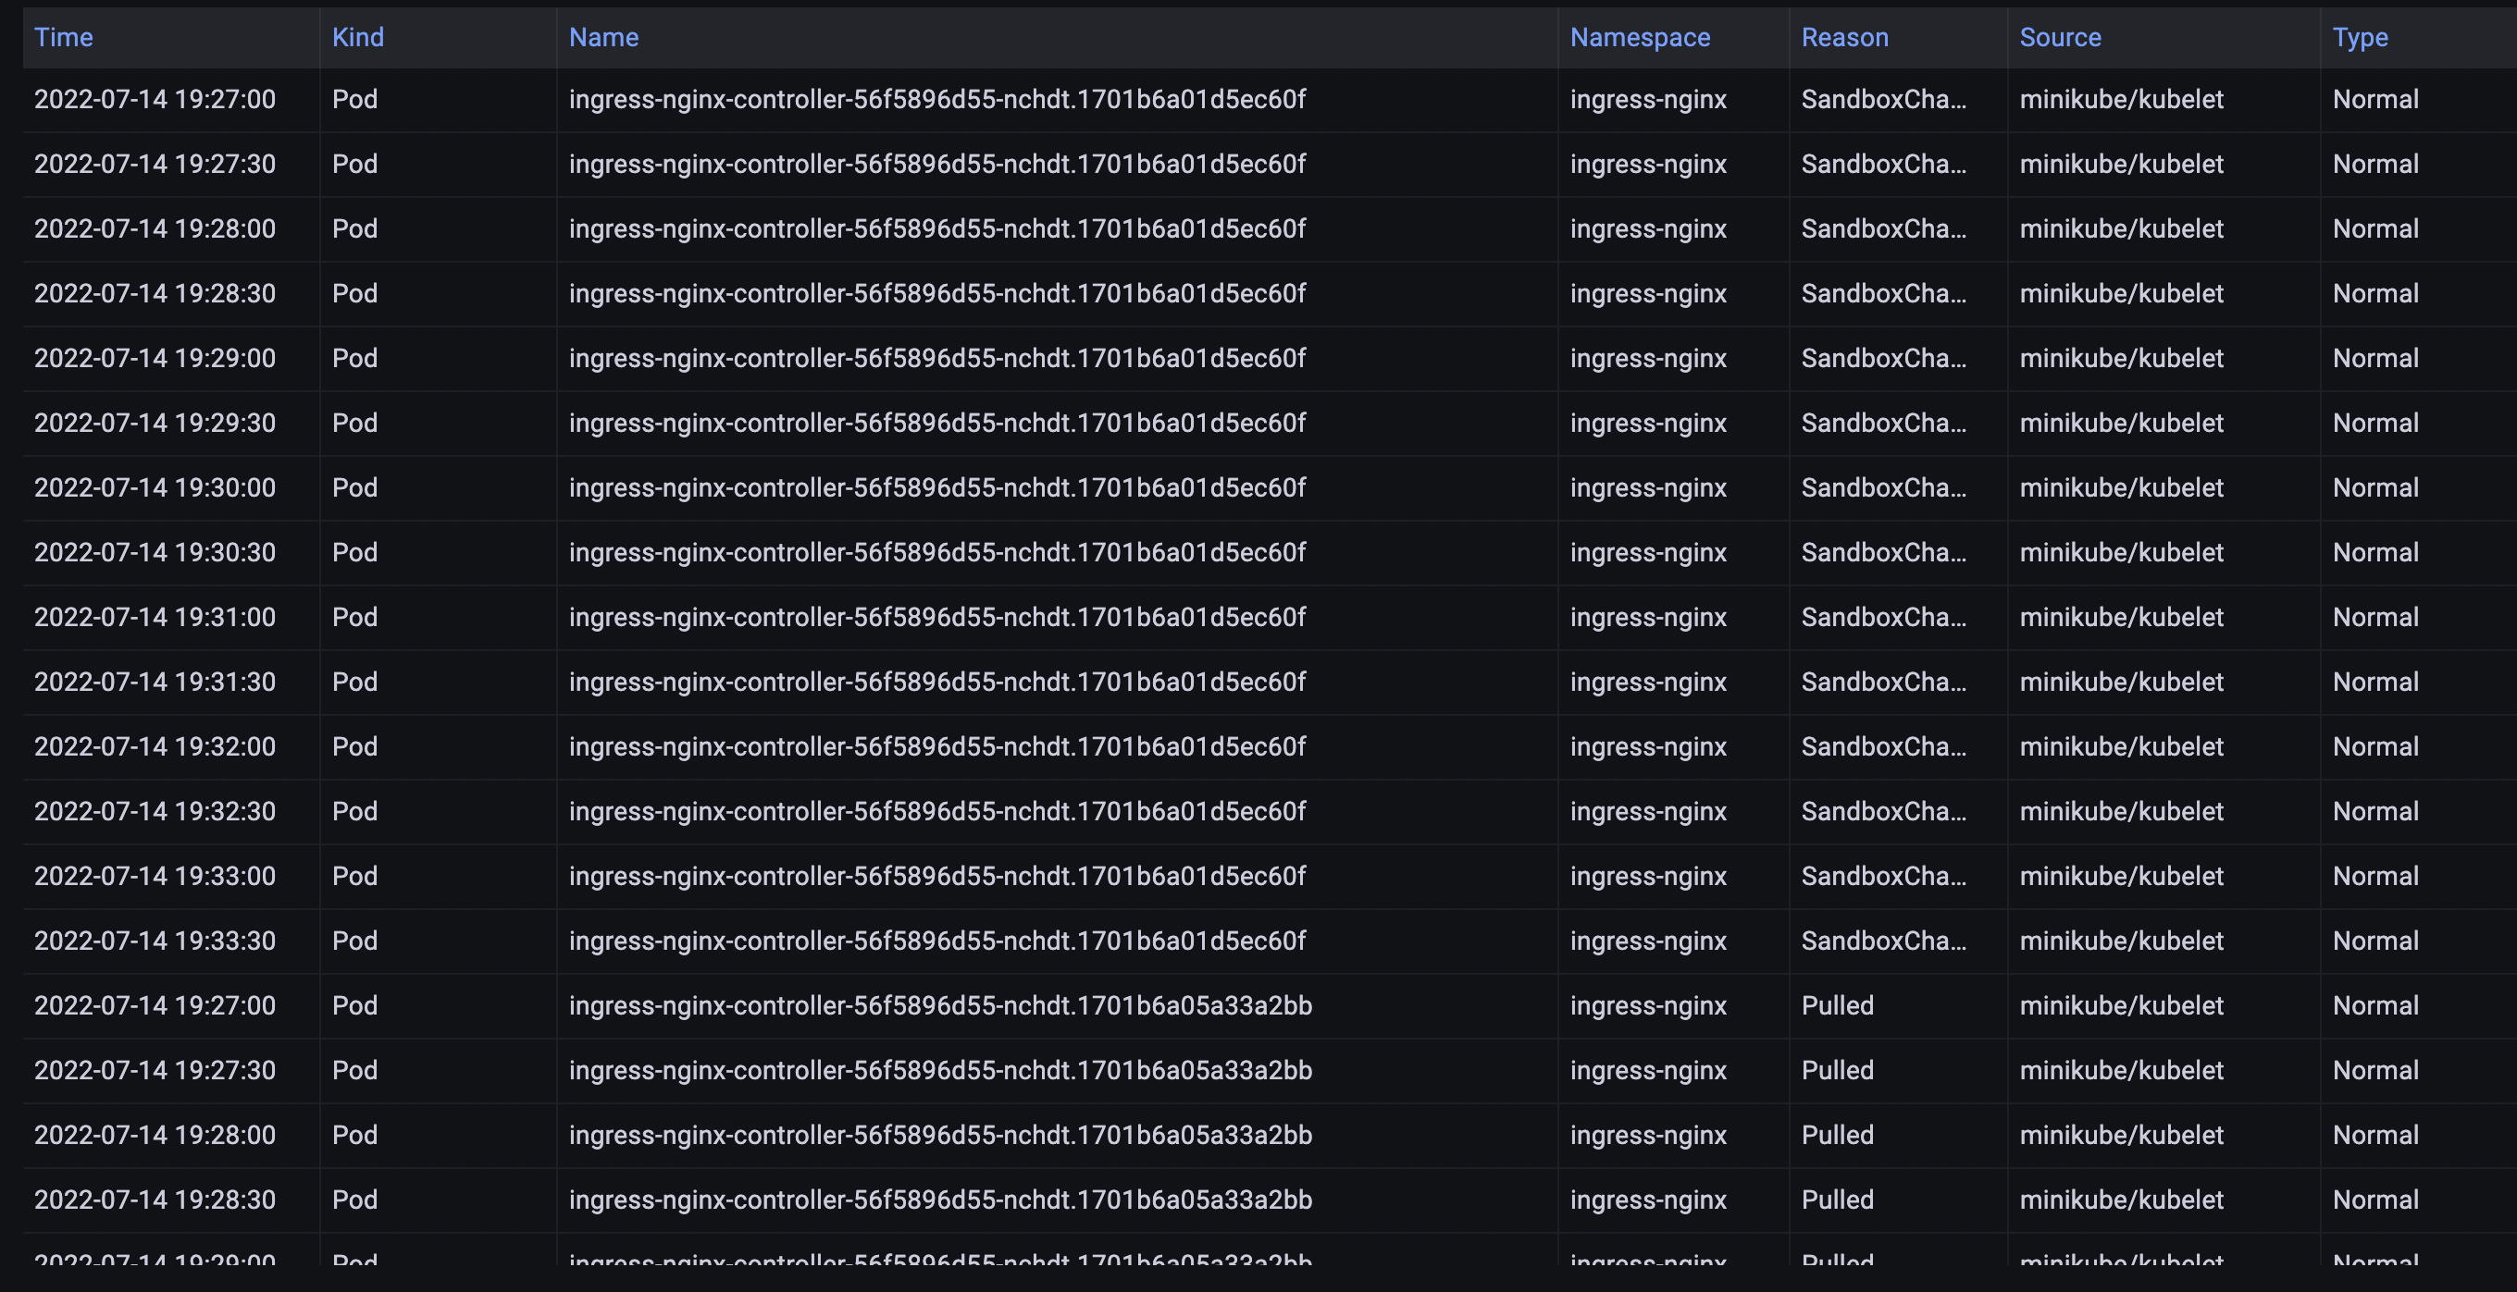Screen dimensions: 2517x1292
Task: Select Normal type in 19:33:30 row
Action: (x=2374, y=941)
